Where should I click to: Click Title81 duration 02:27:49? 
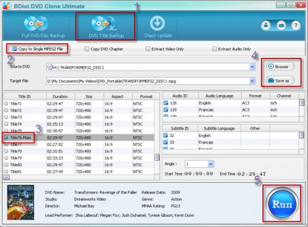click(55, 172)
